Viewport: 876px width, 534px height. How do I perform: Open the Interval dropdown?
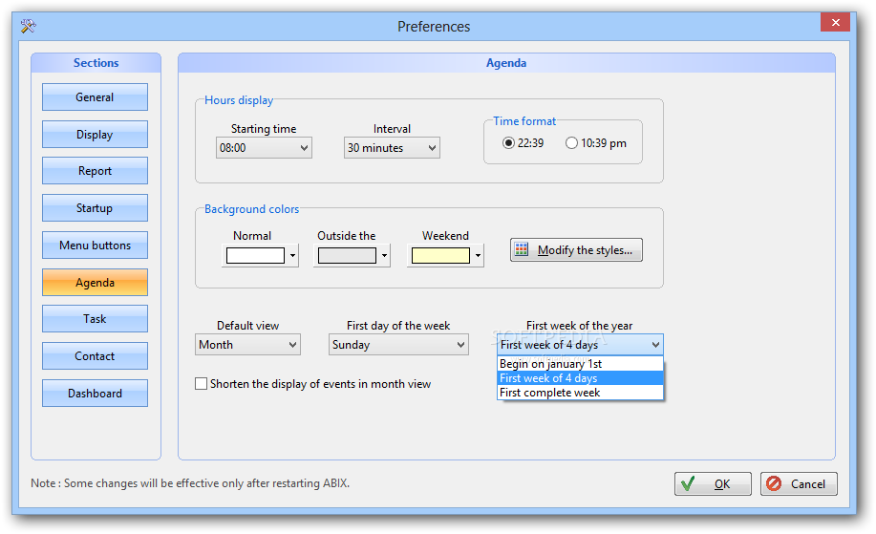click(x=392, y=148)
